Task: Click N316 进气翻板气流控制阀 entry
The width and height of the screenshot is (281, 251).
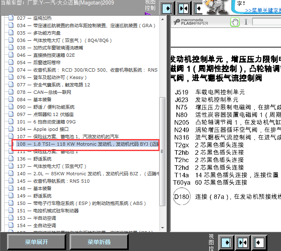Action: 228,137
